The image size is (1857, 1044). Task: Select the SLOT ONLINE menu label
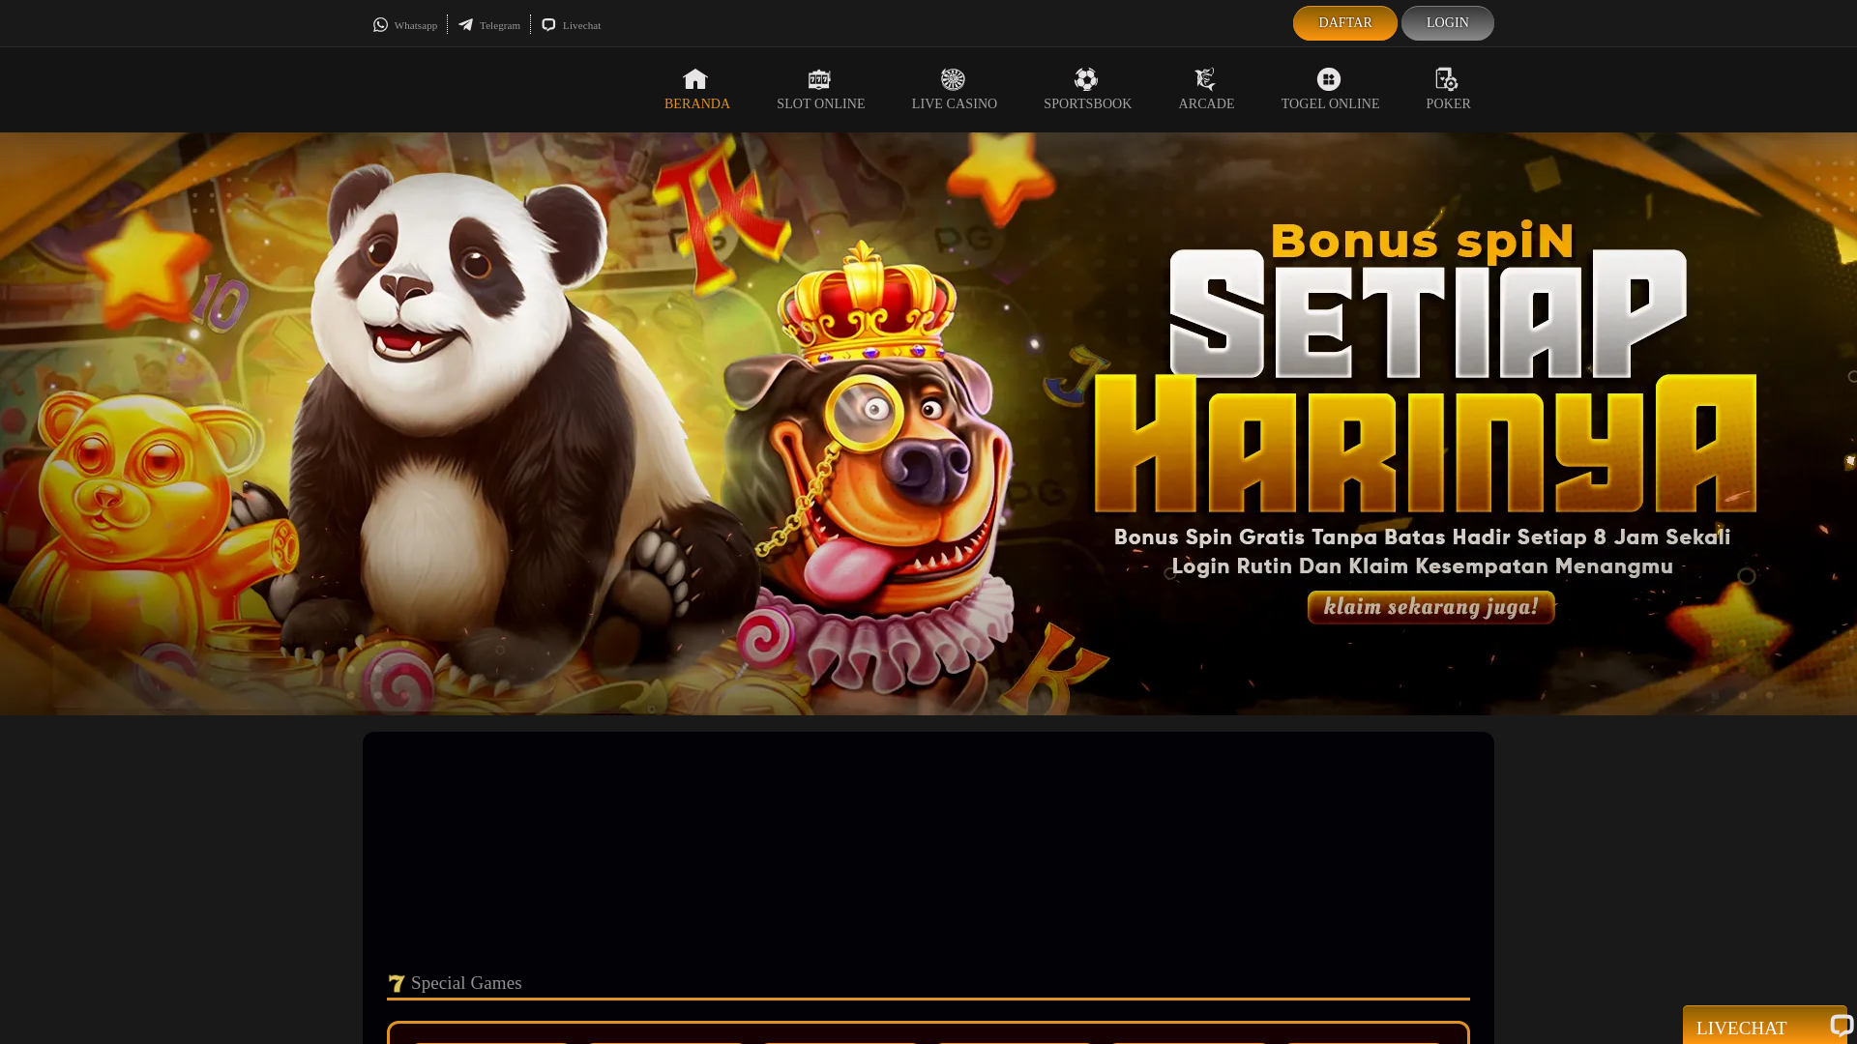coord(820,104)
